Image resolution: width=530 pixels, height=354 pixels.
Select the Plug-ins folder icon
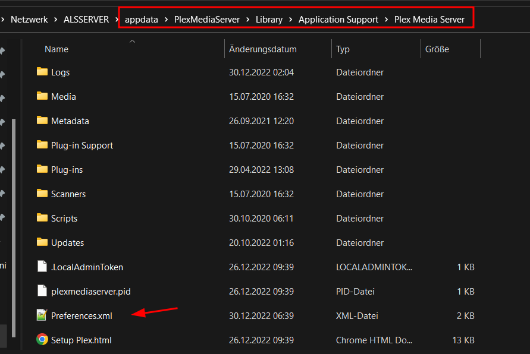tap(42, 169)
